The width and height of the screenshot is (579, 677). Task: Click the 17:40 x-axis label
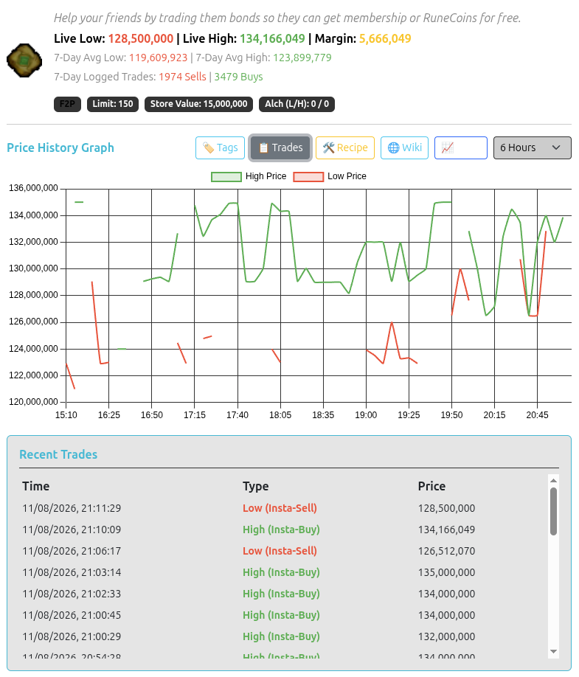coord(238,415)
